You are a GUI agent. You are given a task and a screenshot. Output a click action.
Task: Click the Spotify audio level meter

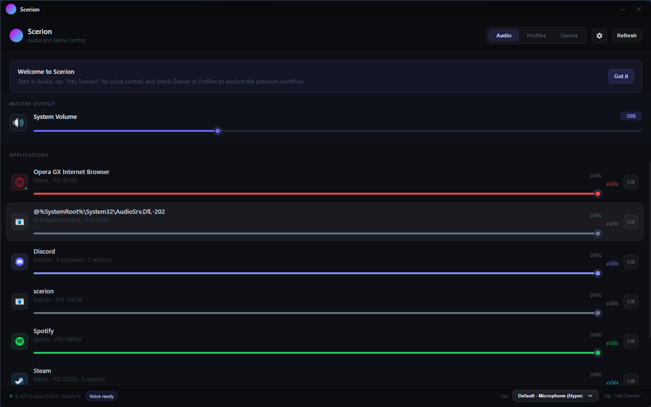(612, 342)
